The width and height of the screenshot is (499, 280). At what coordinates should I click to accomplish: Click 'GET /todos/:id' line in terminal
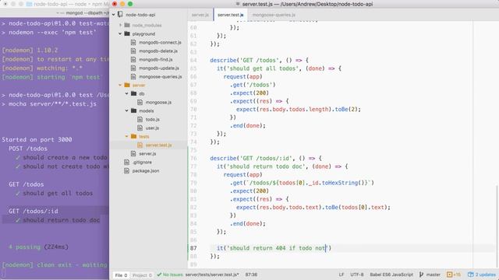click(x=34, y=211)
